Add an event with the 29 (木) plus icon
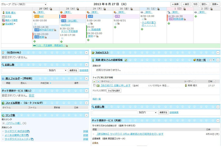 coord(88,40)
